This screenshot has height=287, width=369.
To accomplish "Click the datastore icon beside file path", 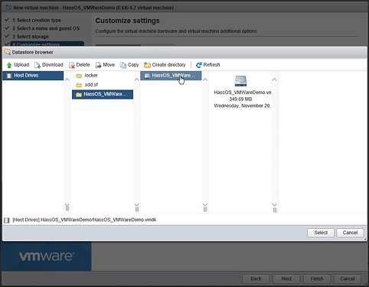I will [x=7, y=220].
